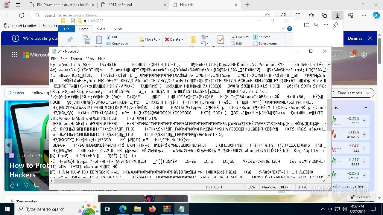The width and height of the screenshot is (383, 215).
Task: Open Edge Favorites star list icon
Action: 311,15
